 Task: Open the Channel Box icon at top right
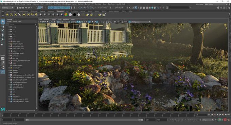(x=229, y=7)
